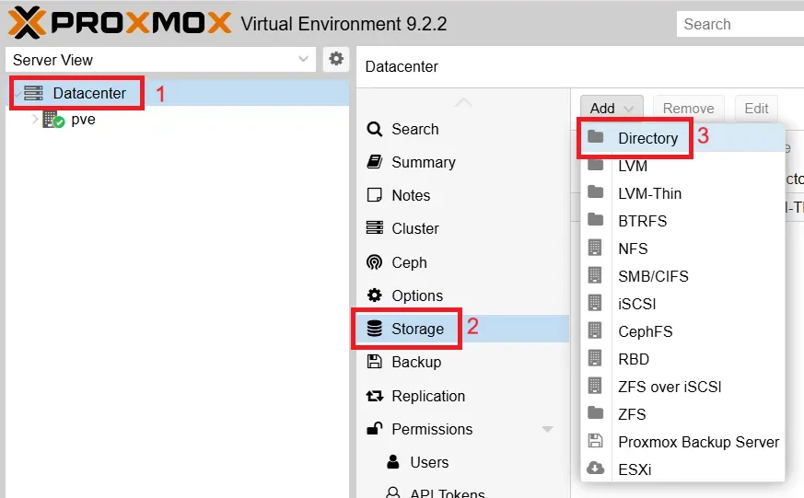Click the magnifier icon beside Search
This screenshot has height=498, width=804.
pos(374,129)
